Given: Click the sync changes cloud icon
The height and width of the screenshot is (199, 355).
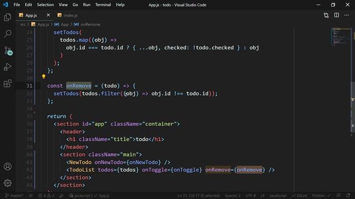Looking at the screenshot, I should (31, 196).
